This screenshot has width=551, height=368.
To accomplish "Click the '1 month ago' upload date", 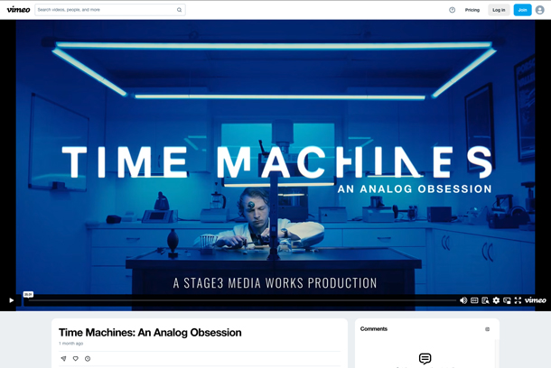I will 71,344.
